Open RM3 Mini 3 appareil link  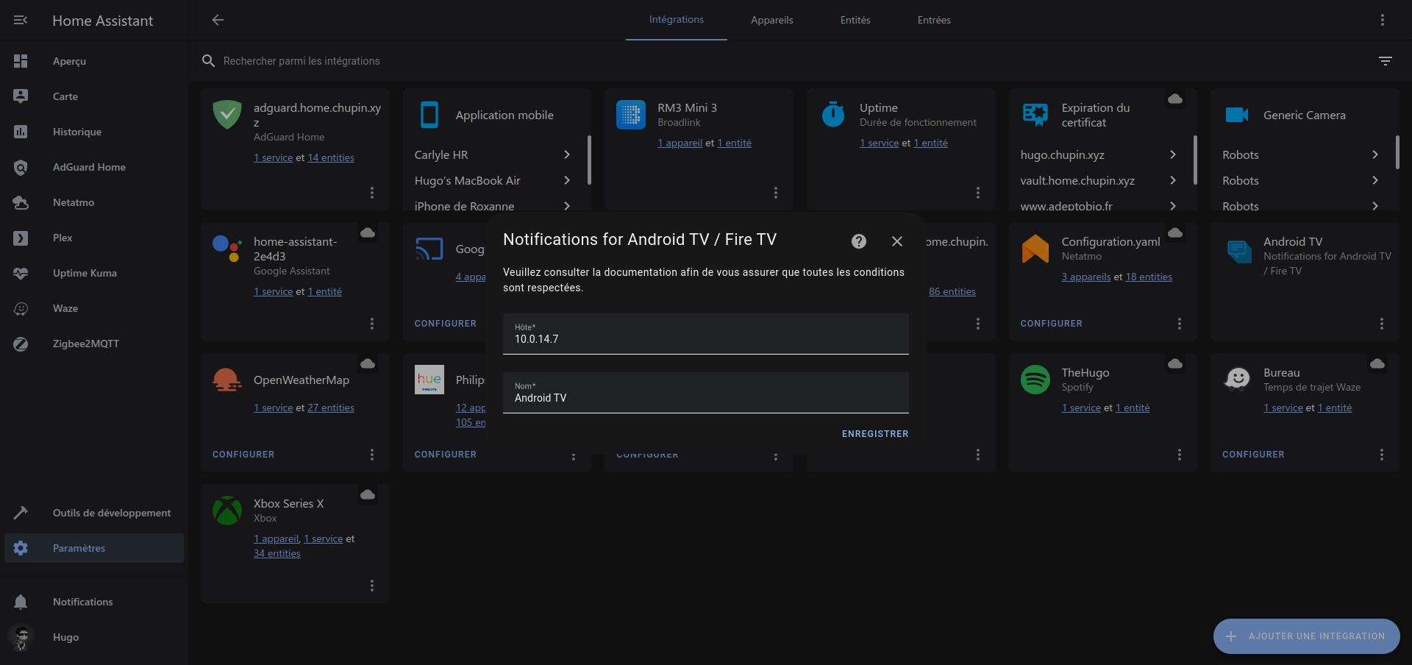pos(680,143)
